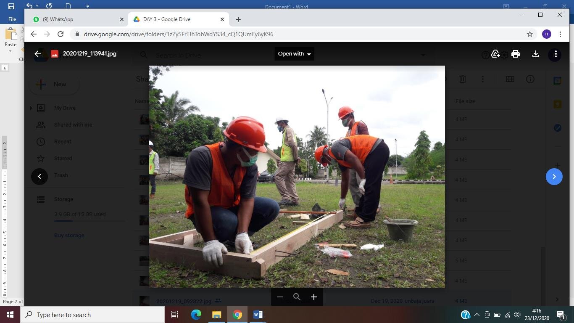Download the image with the download icon

coord(535,54)
